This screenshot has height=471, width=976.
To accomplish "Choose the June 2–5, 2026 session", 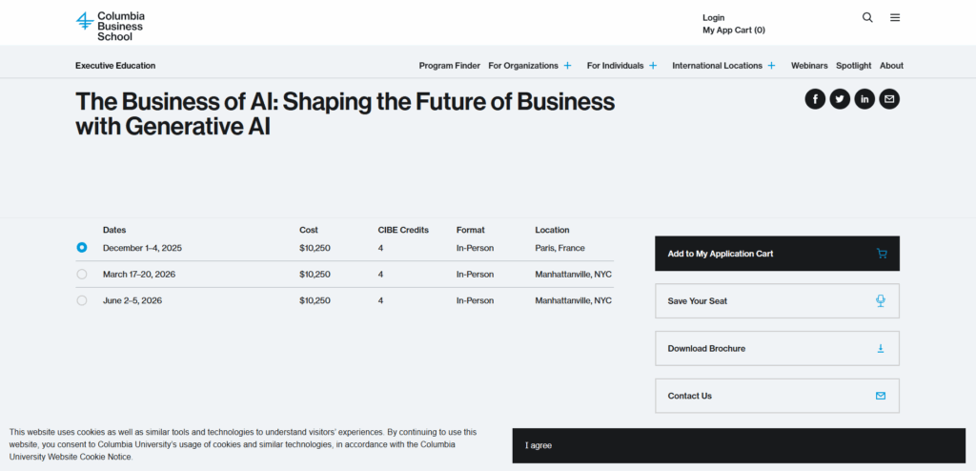I will (x=82, y=300).
